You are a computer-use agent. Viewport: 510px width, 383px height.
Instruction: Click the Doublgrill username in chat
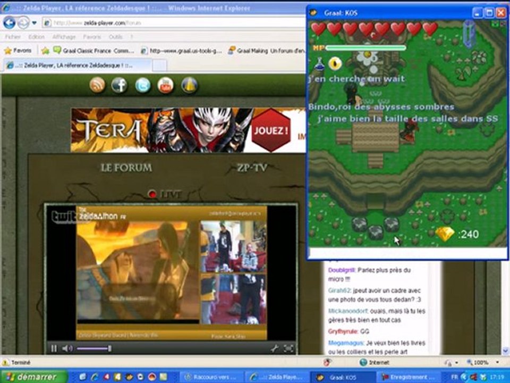(x=341, y=270)
